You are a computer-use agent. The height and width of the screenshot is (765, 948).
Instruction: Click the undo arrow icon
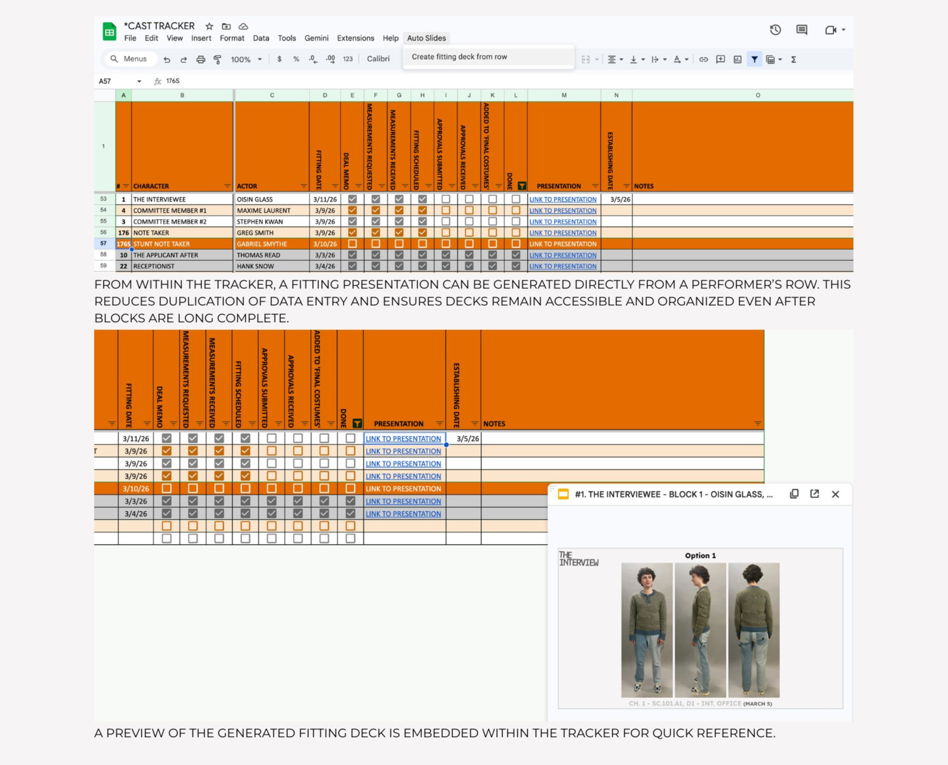167,60
